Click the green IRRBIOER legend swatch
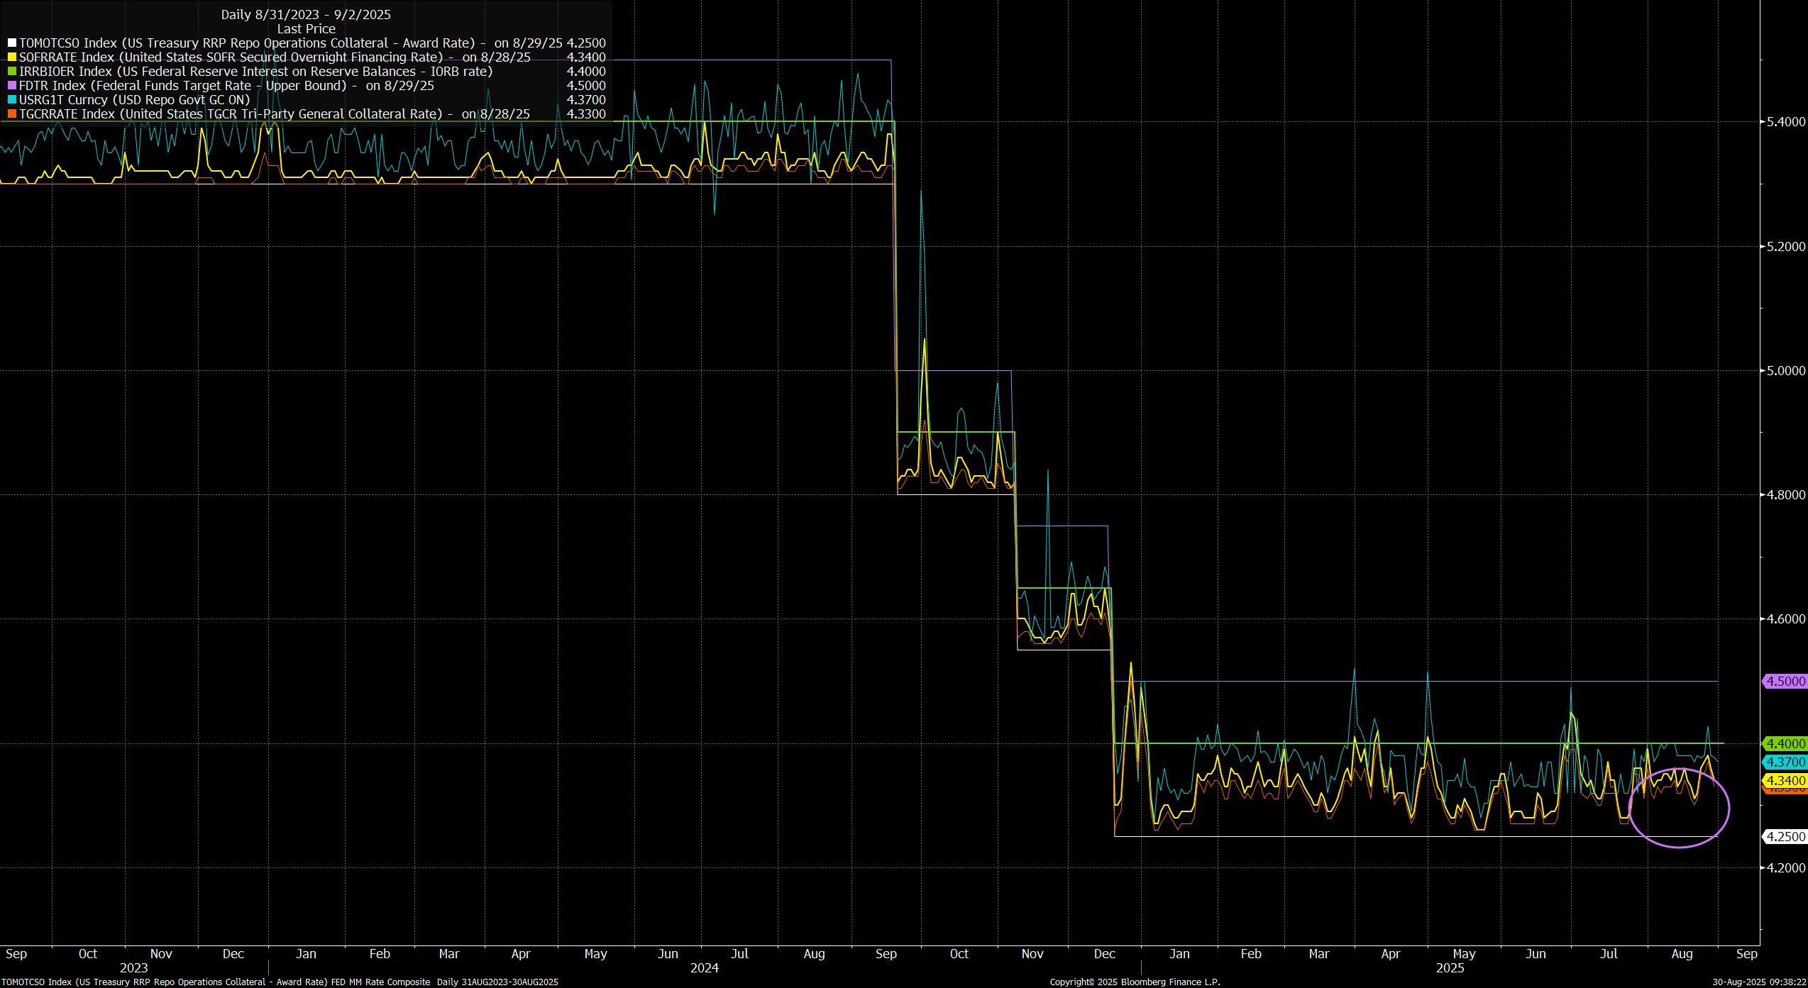This screenshot has height=988, width=1808. click(12, 72)
